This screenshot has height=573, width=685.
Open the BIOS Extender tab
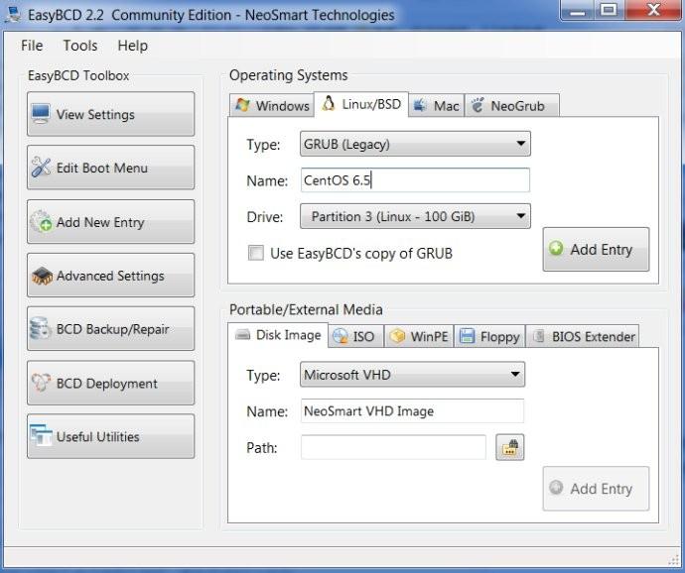(x=583, y=336)
